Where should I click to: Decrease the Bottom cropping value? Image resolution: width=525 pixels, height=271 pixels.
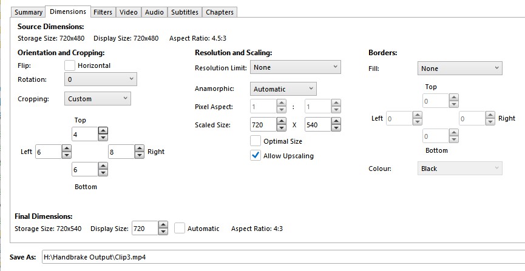pyautogui.click(x=103, y=173)
